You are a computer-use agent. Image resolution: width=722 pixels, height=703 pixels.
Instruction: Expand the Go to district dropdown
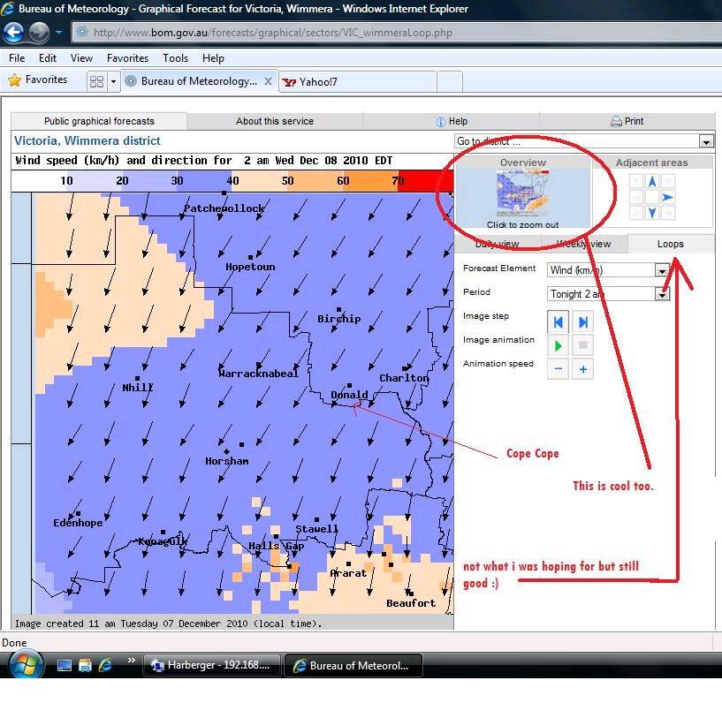[x=705, y=141]
